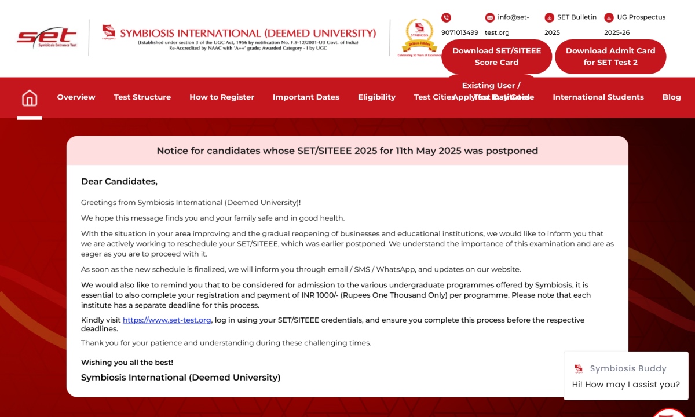The image size is (695, 417).
Task: Follow the https://www.set-test.org link
Action: point(167,320)
